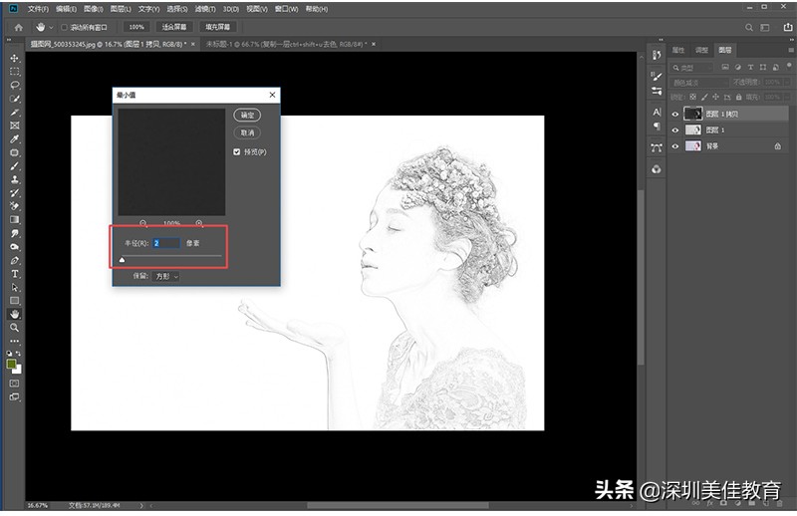Open the opacity dropdown arrow
The width and height of the screenshot is (797, 516).
click(787, 83)
